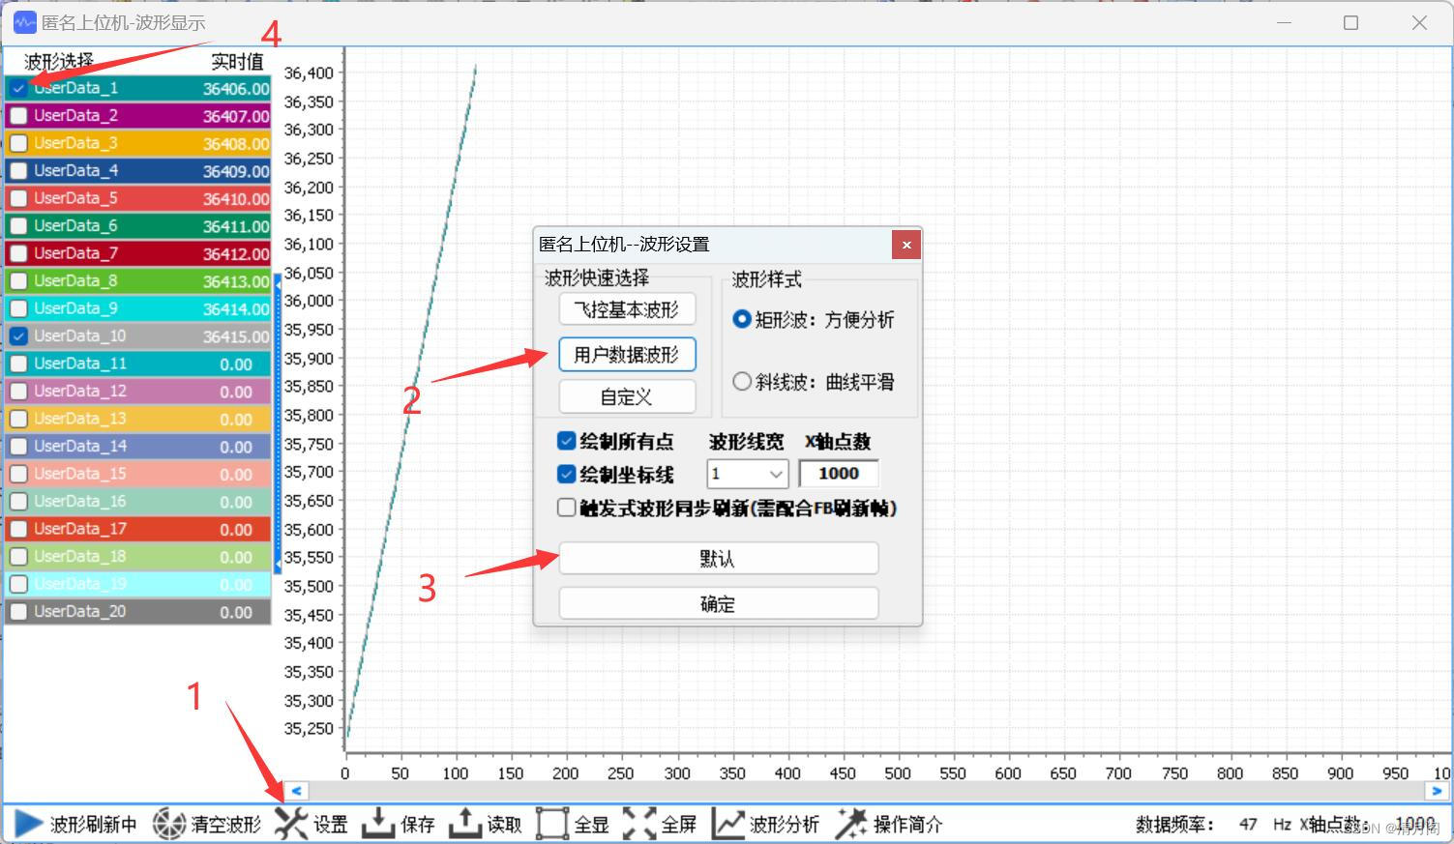Enable the UserData_14 checkbox
The width and height of the screenshot is (1454, 844).
point(18,447)
